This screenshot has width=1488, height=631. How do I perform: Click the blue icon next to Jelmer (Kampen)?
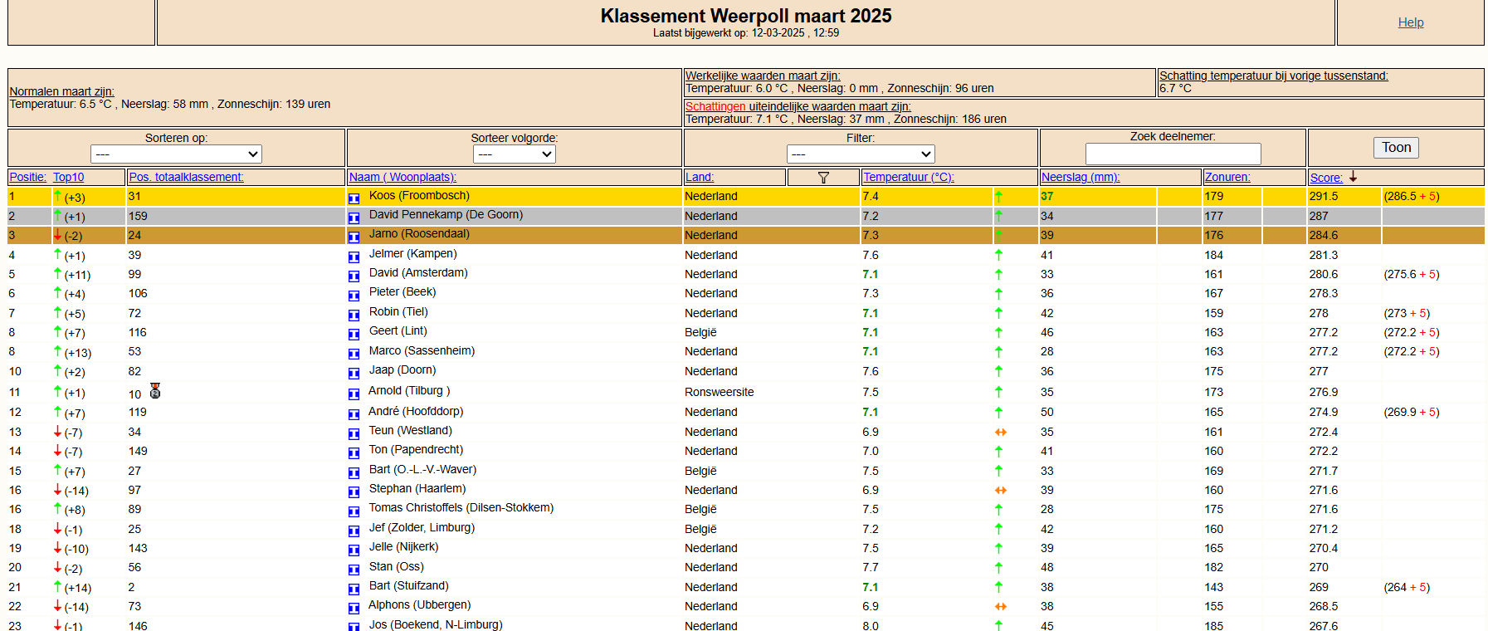coord(354,256)
